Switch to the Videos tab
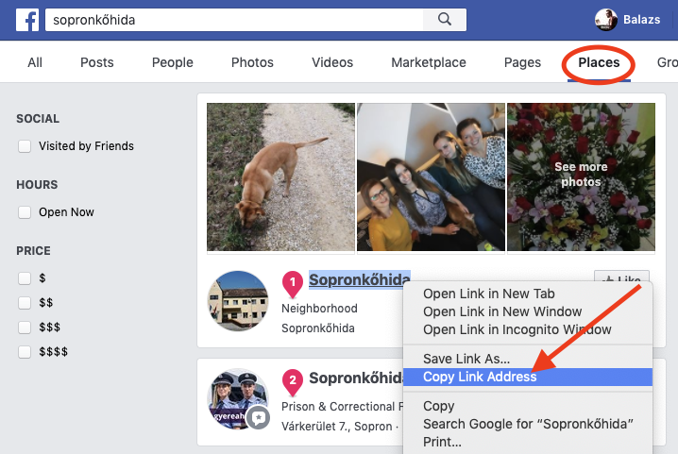678x454 pixels. (332, 62)
